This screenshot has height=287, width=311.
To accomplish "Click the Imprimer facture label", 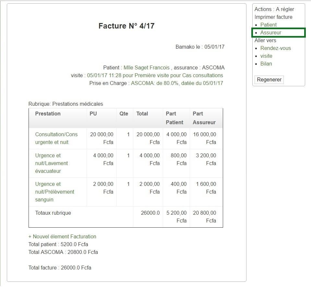I will point(273,17).
